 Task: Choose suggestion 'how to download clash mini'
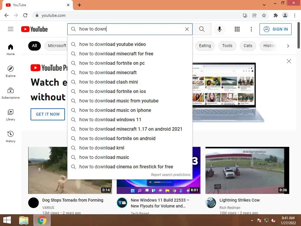tap(130, 82)
